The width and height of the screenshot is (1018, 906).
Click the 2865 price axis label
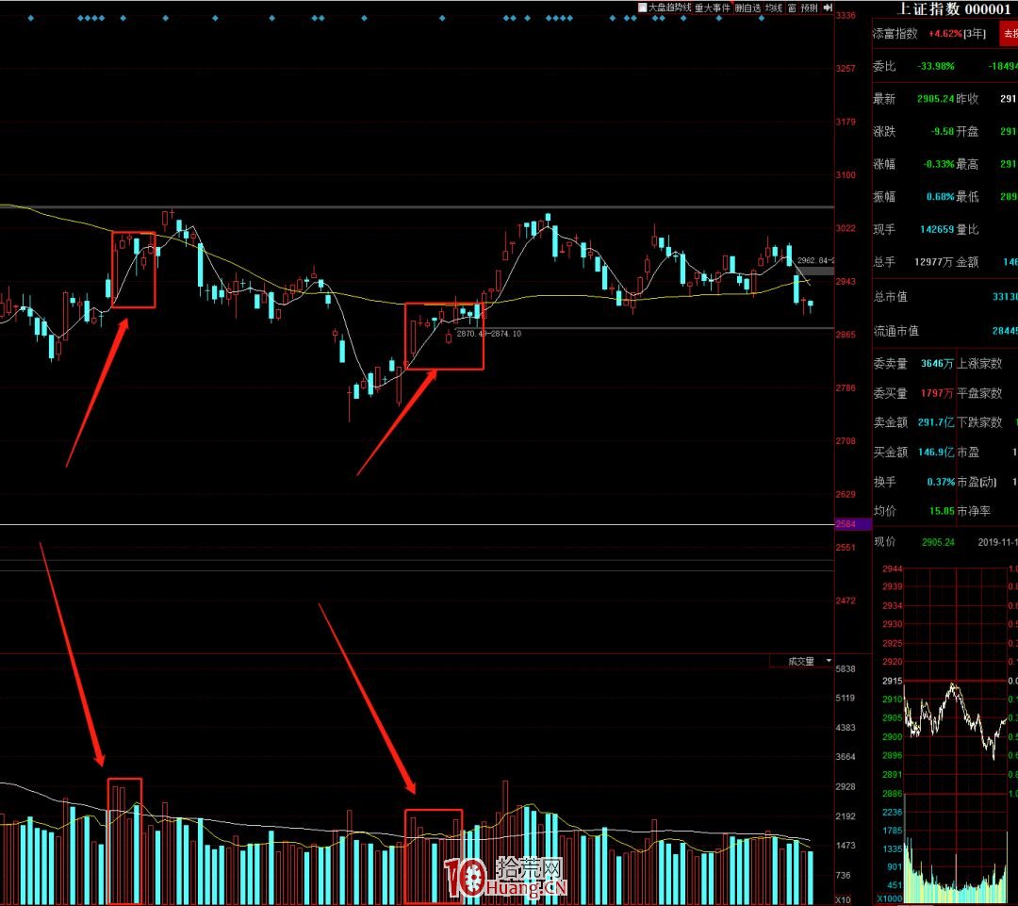pyautogui.click(x=846, y=335)
